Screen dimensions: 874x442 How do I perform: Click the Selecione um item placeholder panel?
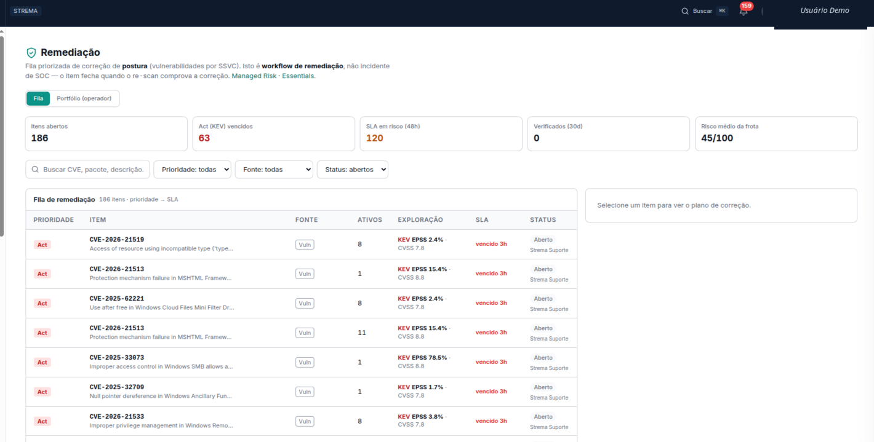point(721,205)
